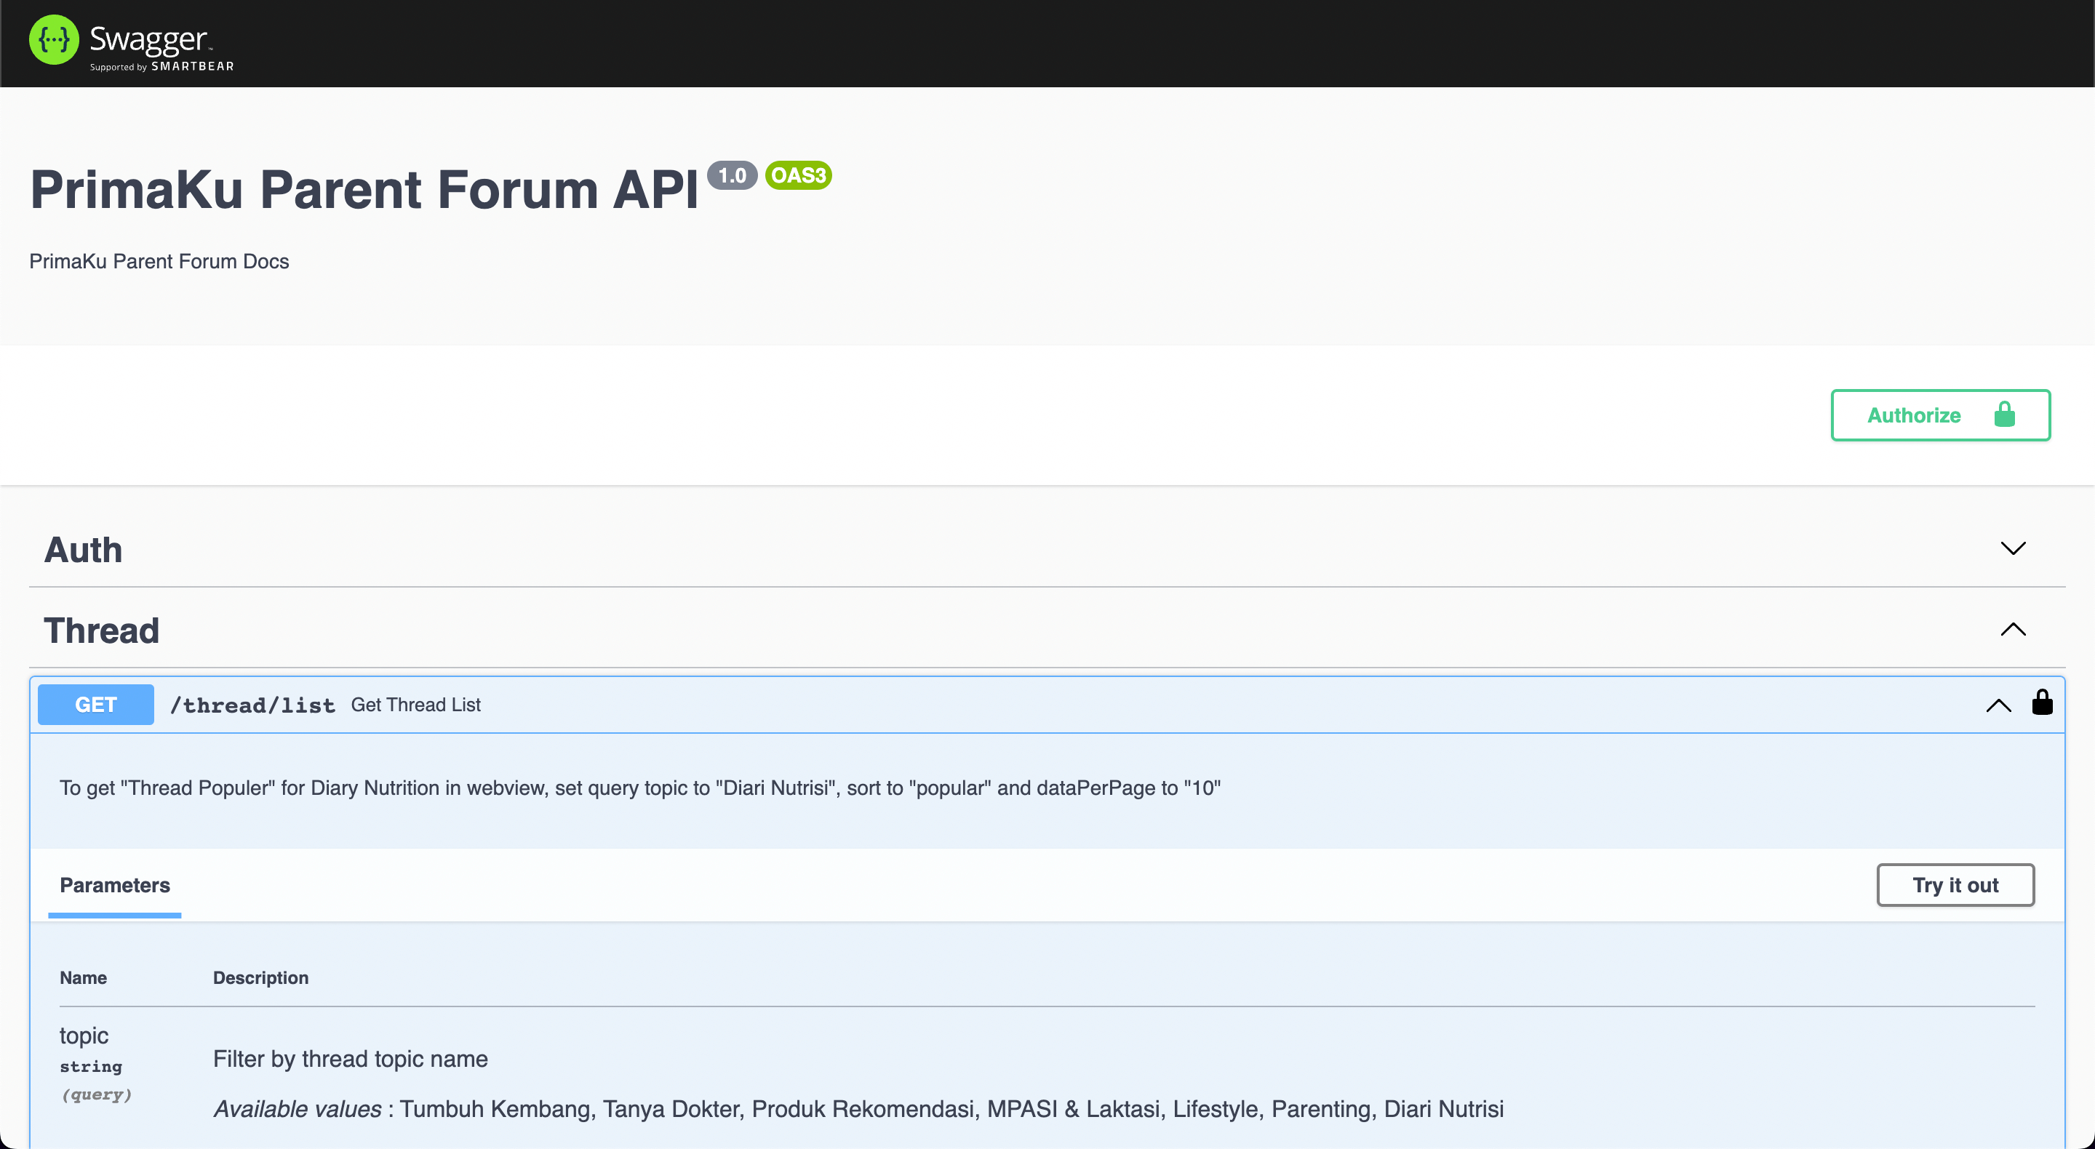Click the Swagger logo icon
This screenshot has width=2095, height=1149.
[x=54, y=40]
